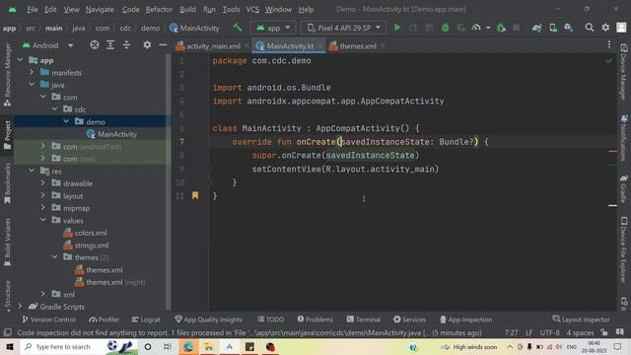Open Resource Manager side panel

pos(7,75)
